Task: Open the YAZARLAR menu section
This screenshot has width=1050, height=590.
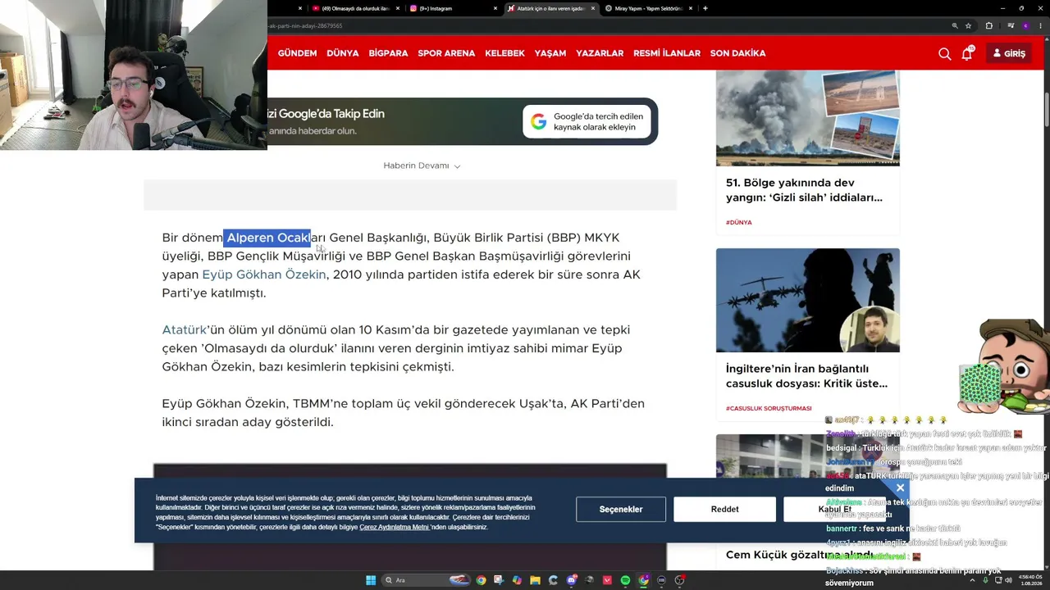Action: click(600, 53)
